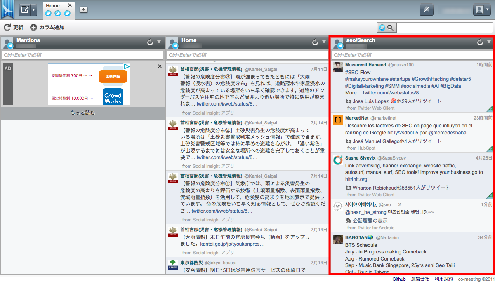Viewport: 495px width, 284px height.
Task: Focus the Mentions column post field
Action: pyautogui.click(x=82, y=55)
